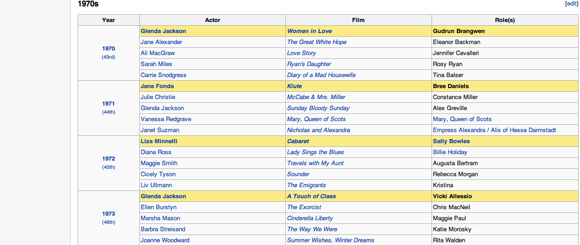580x245 pixels.
Task: Select the Gudrun Brangwen role text
Action: (459, 31)
